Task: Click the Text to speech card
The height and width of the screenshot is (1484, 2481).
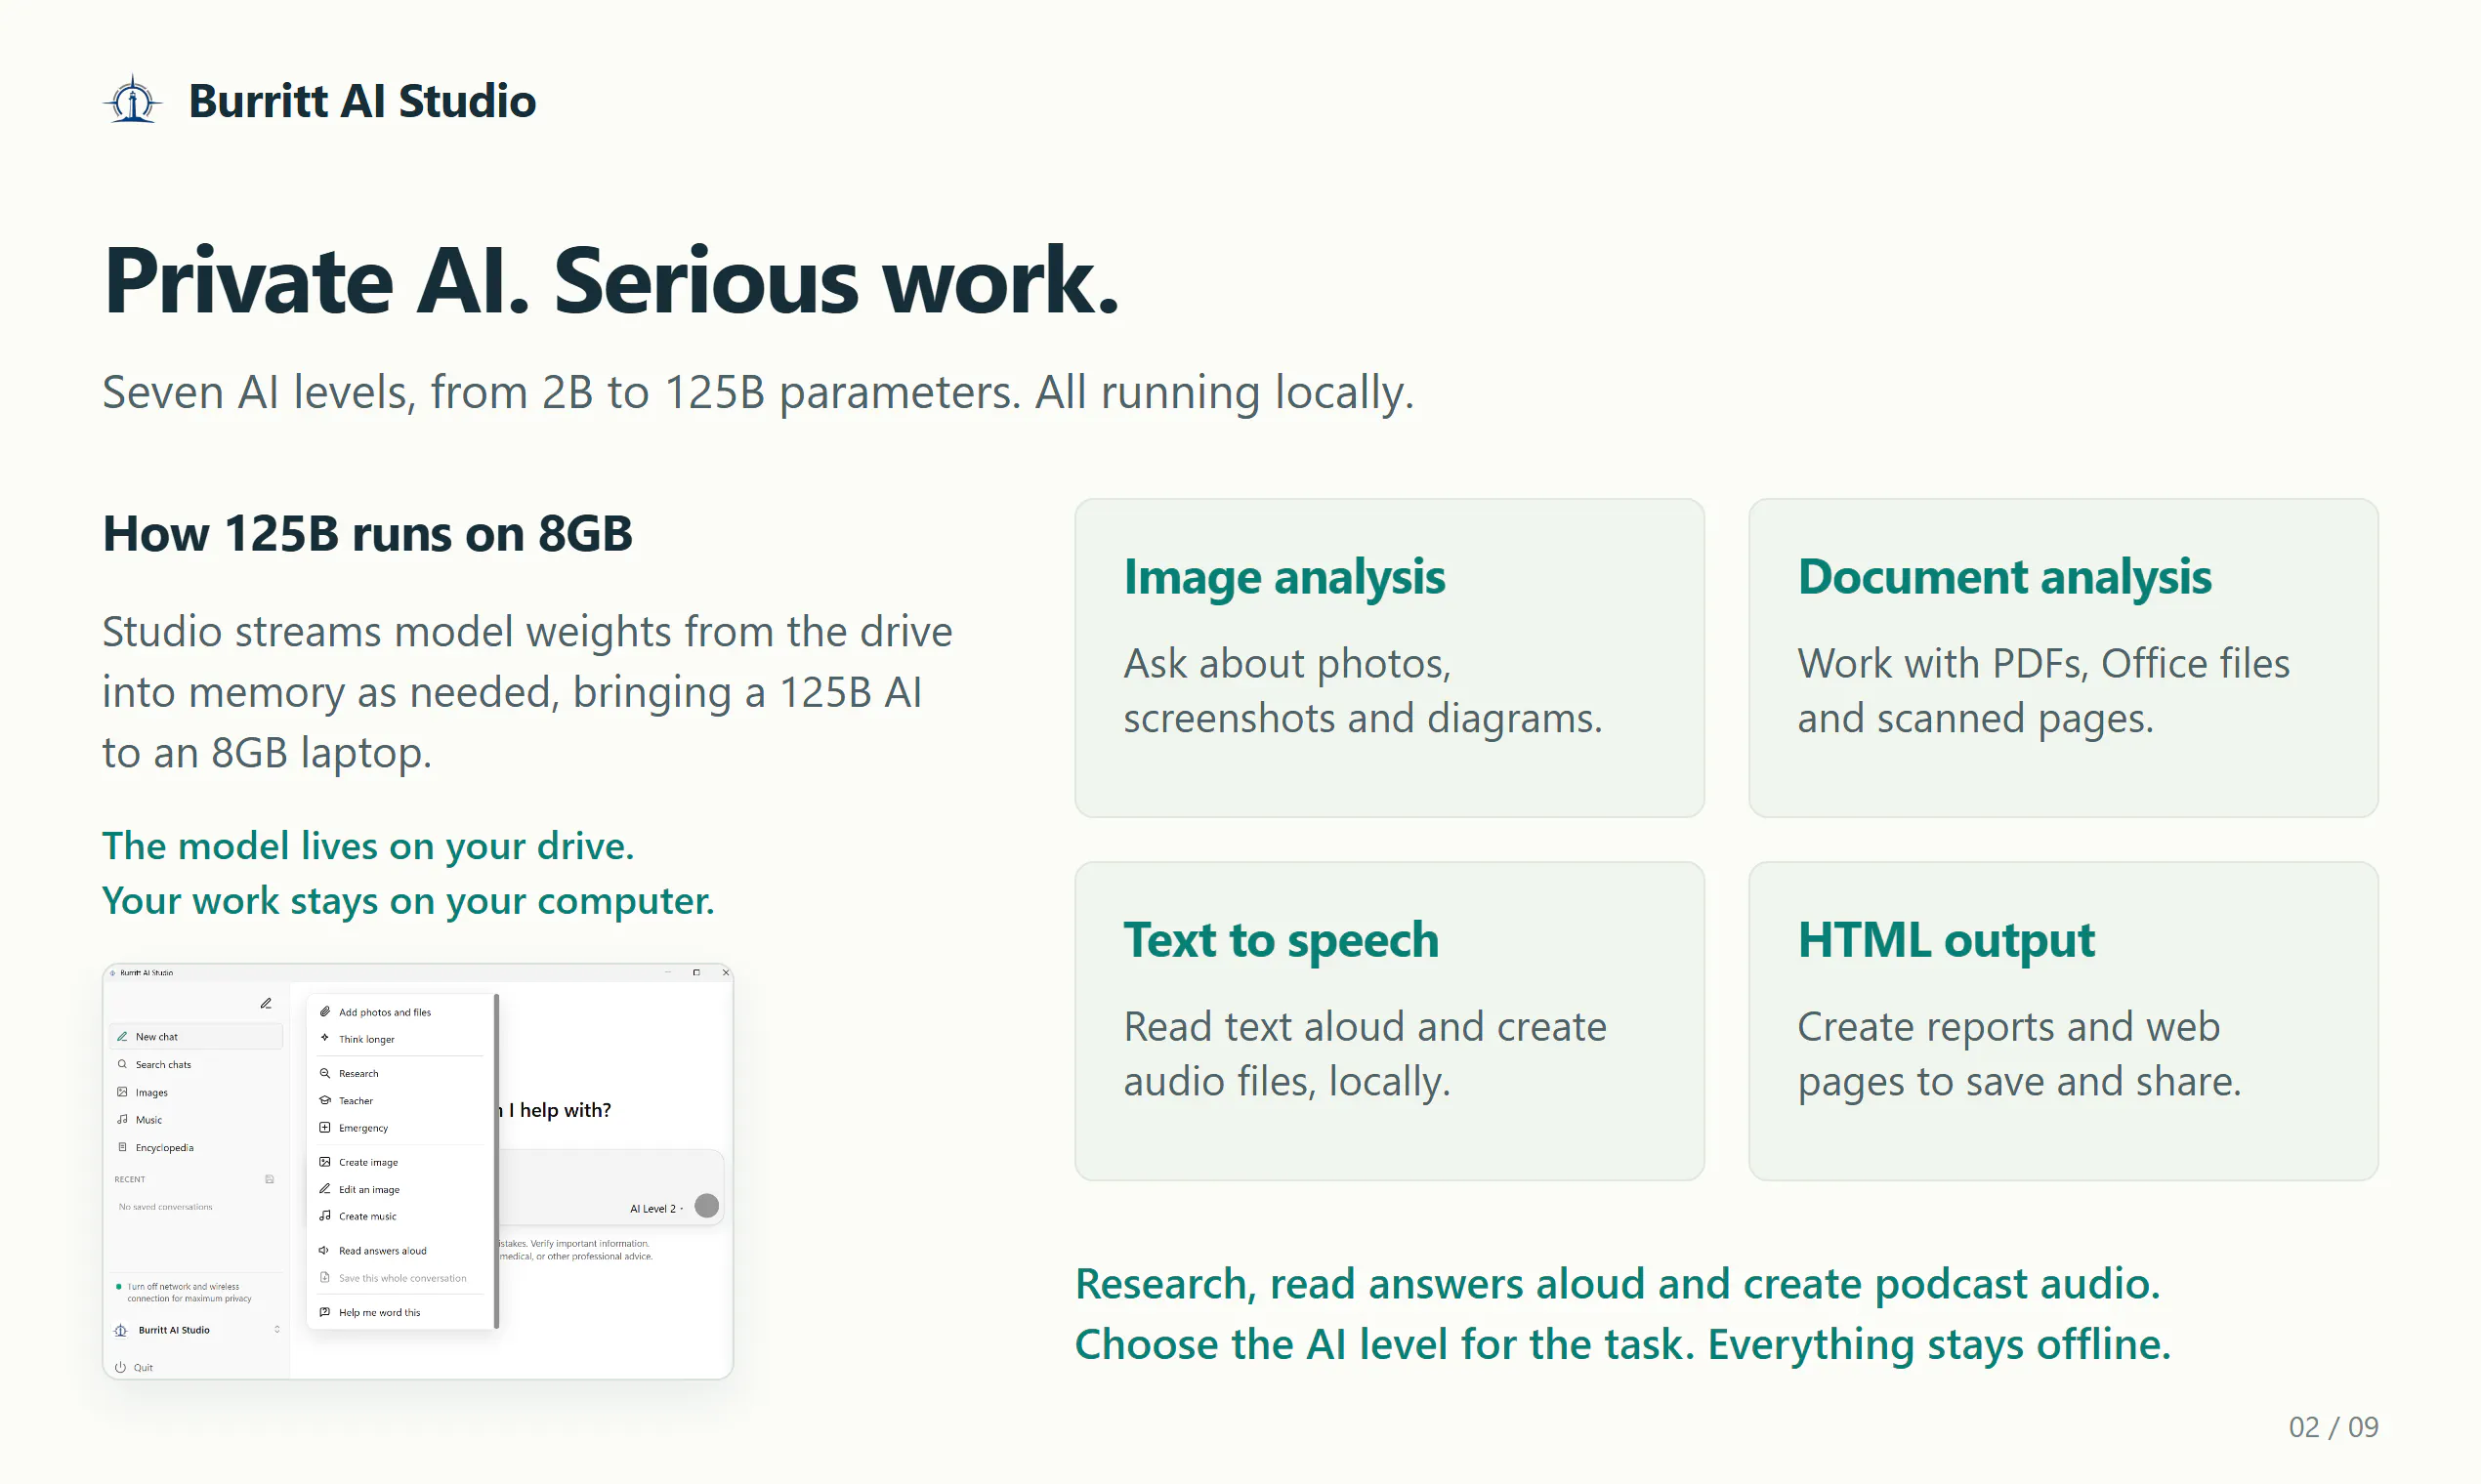Action: pyautogui.click(x=1390, y=1021)
